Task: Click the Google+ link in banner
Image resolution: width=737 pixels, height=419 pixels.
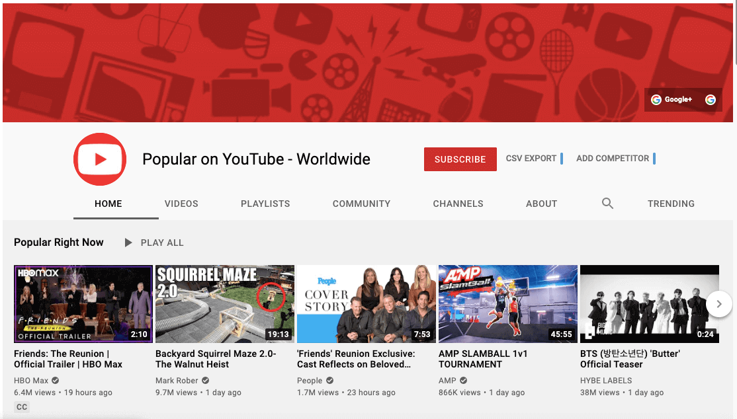Action: pos(672,100)
